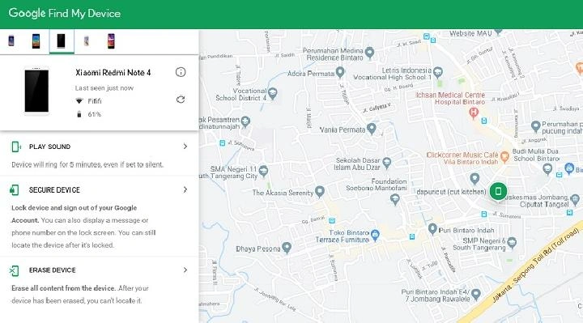Click the large Redmi Note 4 phone image
The width and height of the screenshot is (583, 323).
click(36, 91)
